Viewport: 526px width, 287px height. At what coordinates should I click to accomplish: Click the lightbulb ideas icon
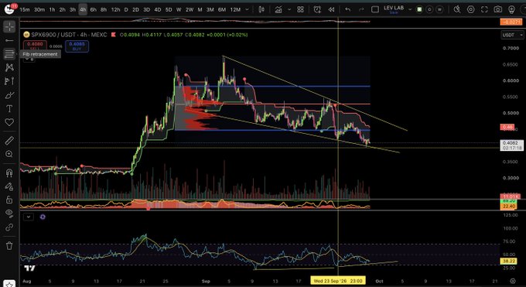[511, 9]
